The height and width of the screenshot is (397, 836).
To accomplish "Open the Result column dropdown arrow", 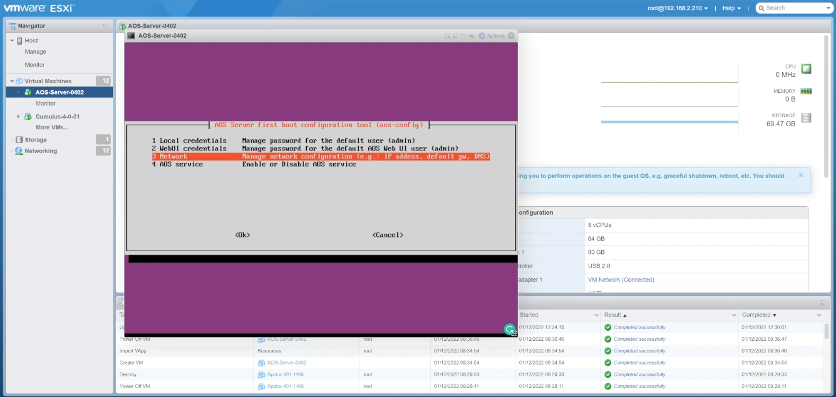I will pyautogui.click(x=734, y=315).
